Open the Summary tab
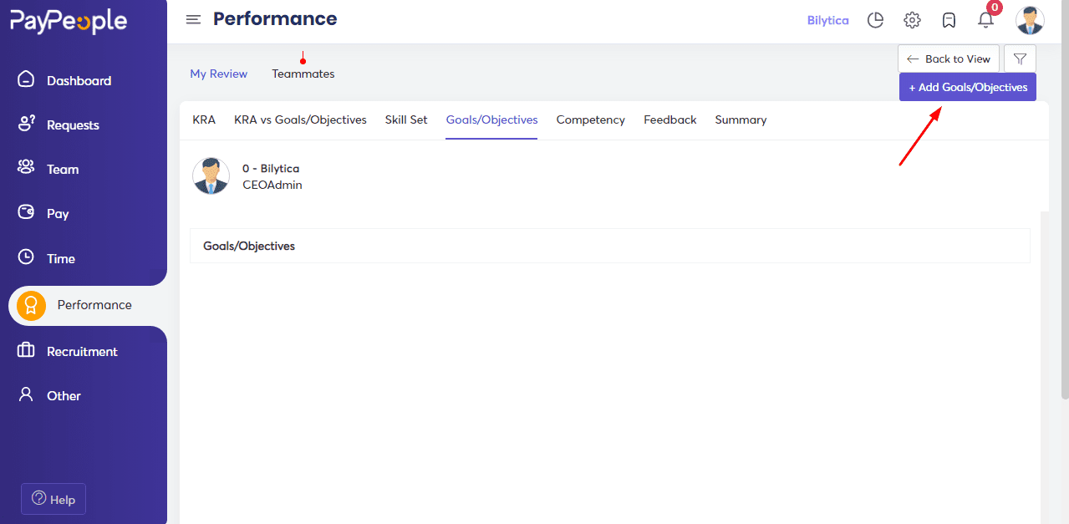This screenshot has width=1069, height=524. pyautogui.click(x=741, y=120)
